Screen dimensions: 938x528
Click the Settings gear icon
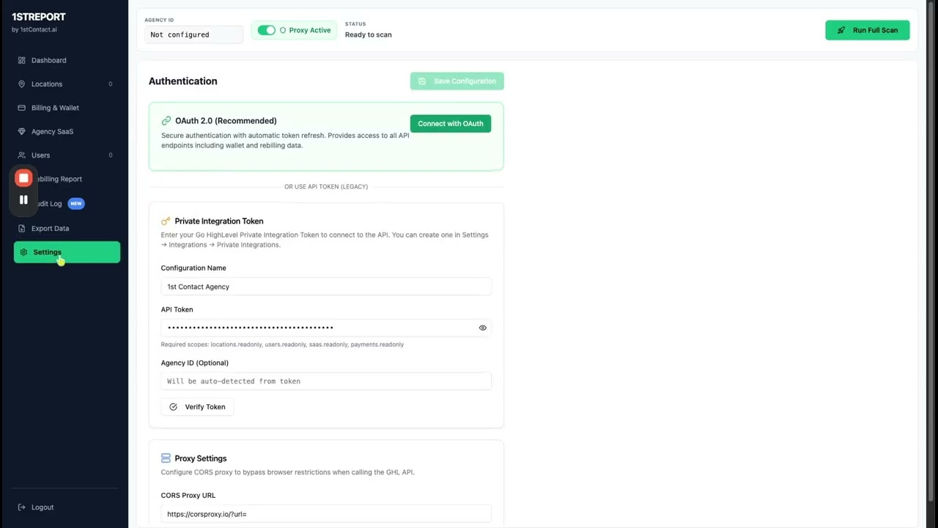(x=24, y=252)
